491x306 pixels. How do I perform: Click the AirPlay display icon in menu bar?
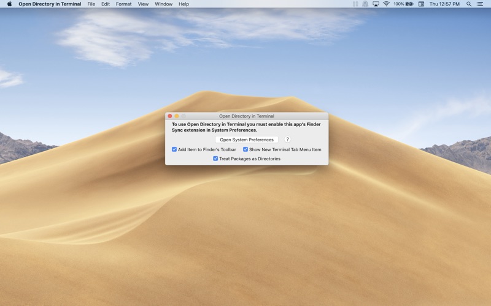(376, 4)
